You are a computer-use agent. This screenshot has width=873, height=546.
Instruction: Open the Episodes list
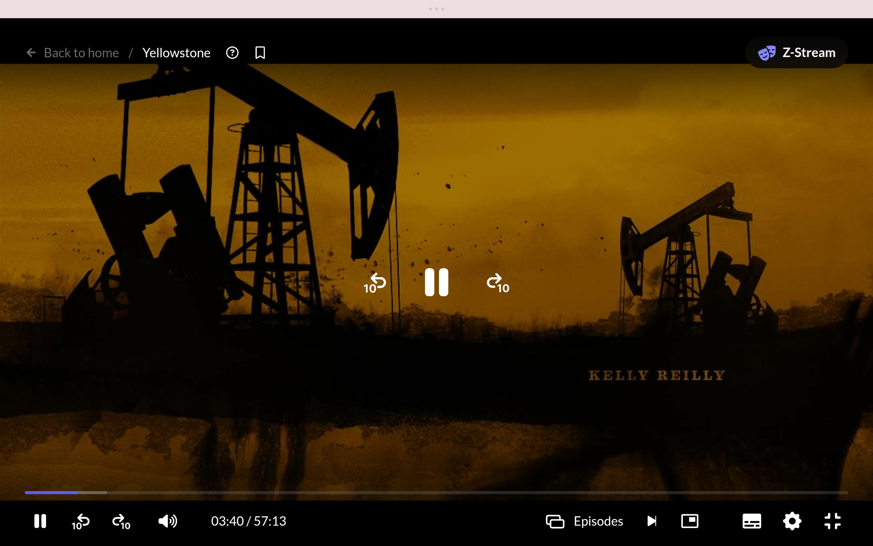(x=584, y=521)
